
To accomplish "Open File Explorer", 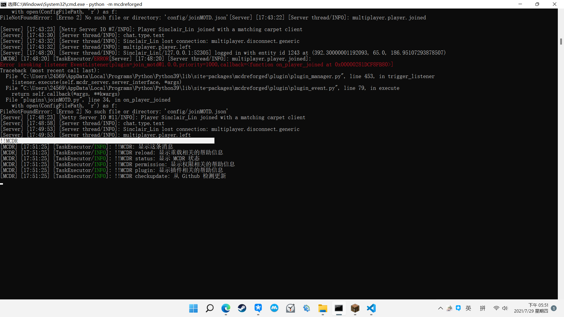I will tap(323, 308).
